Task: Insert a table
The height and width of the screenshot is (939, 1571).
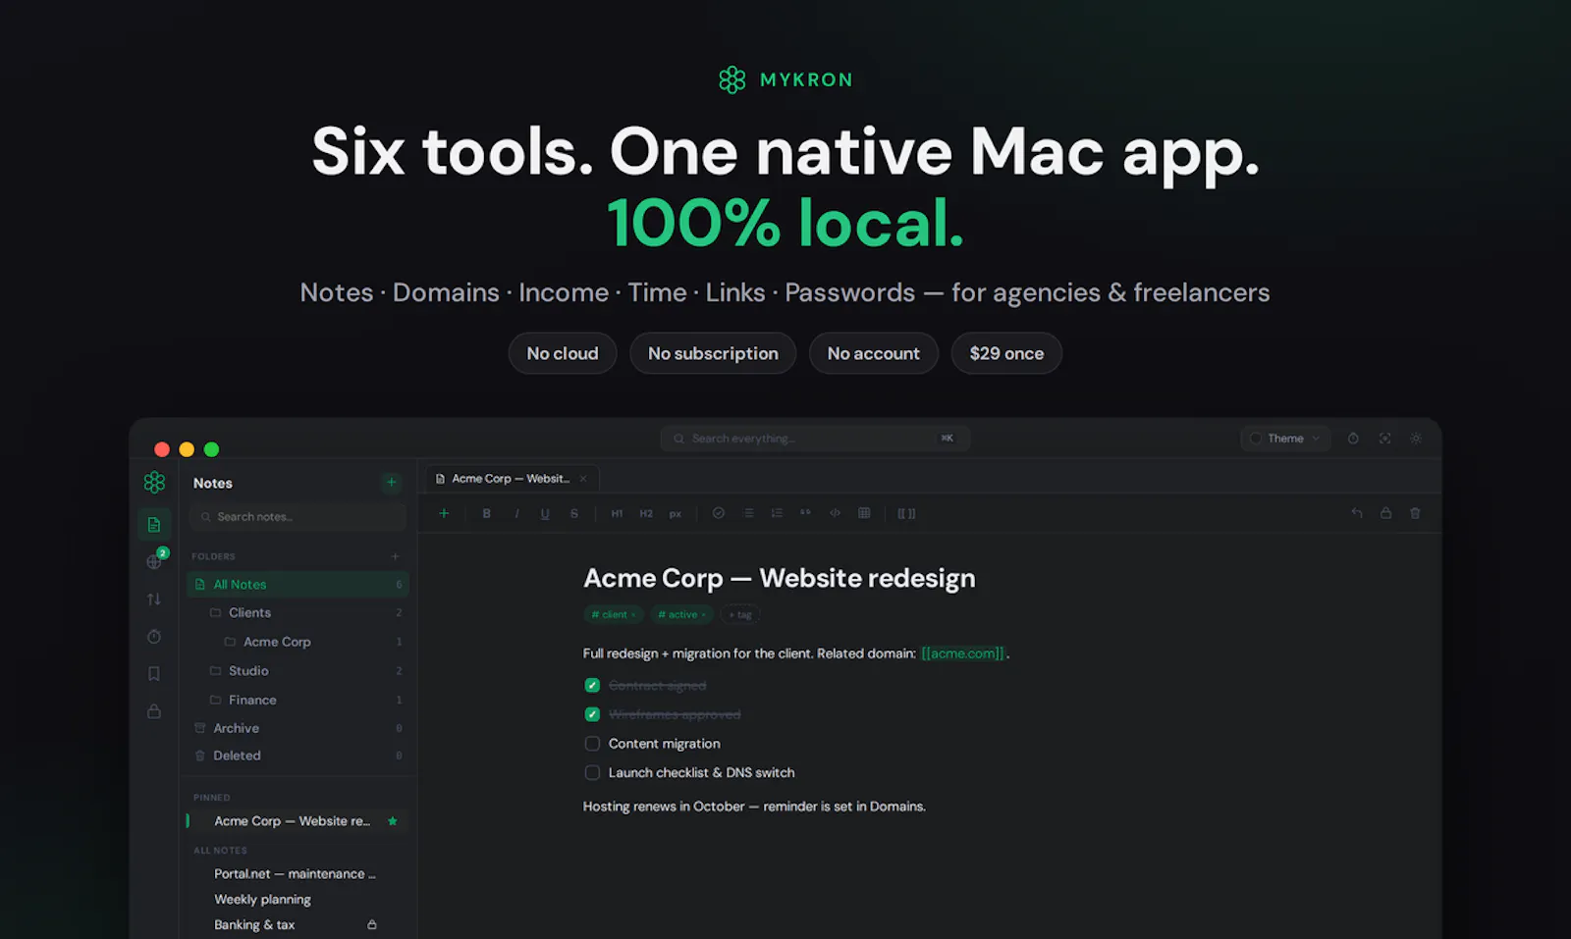Action: (x=864, y=512)
